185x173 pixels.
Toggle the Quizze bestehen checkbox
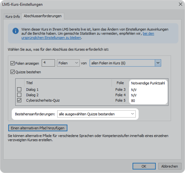[12, 72]
